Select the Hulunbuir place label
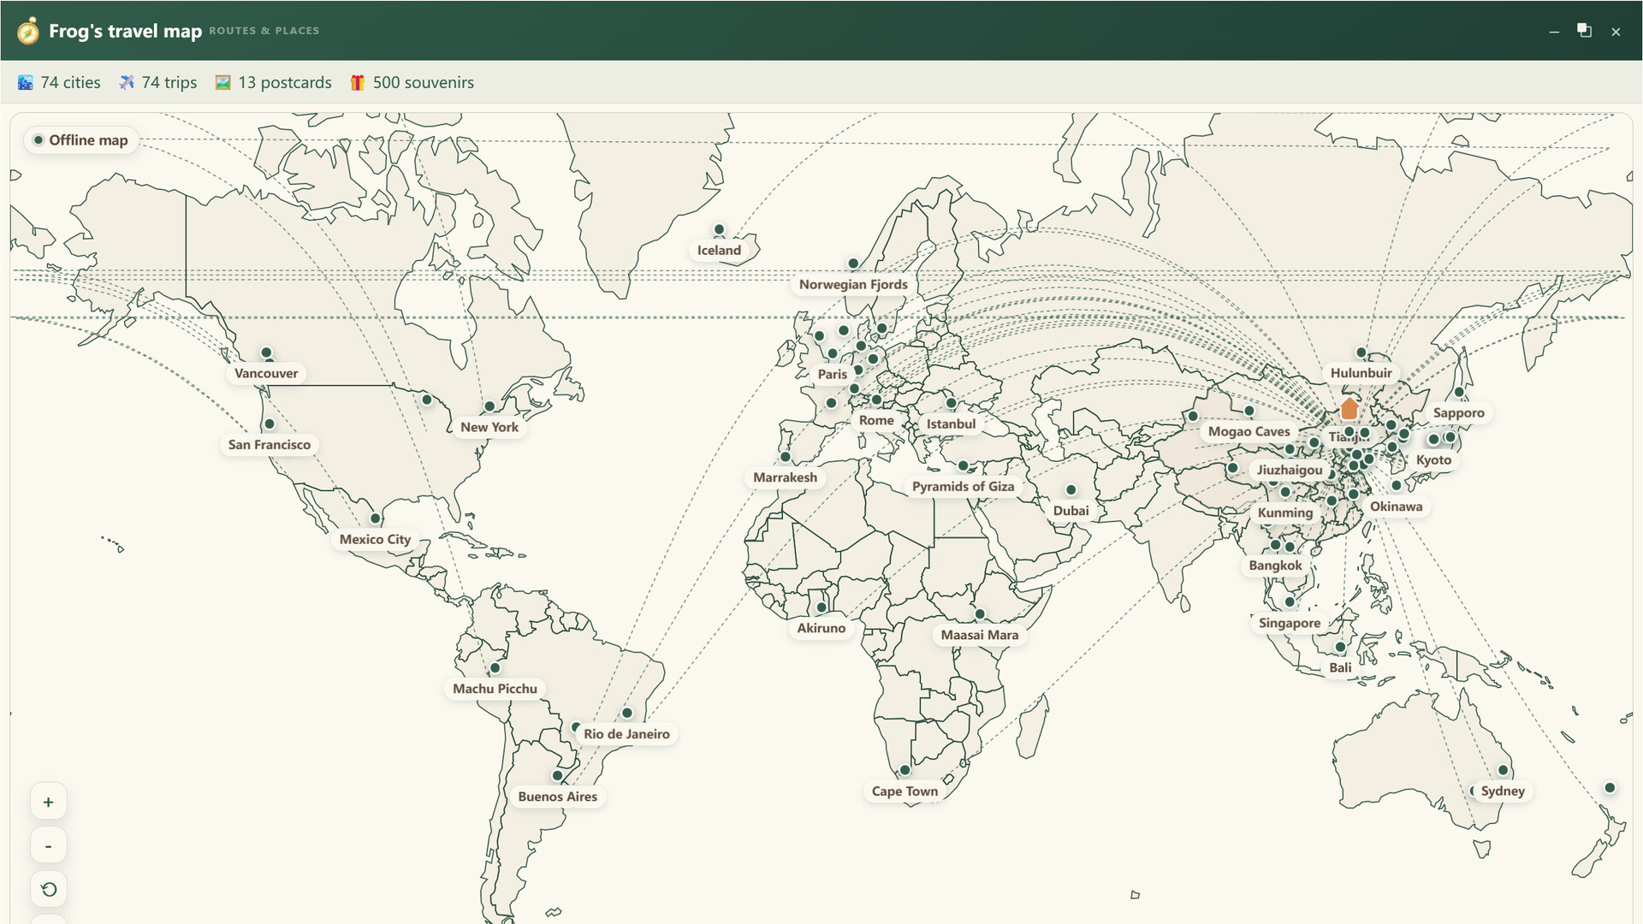The image size is (1643, 924). pyautogui.click(x=1361, y=374)
